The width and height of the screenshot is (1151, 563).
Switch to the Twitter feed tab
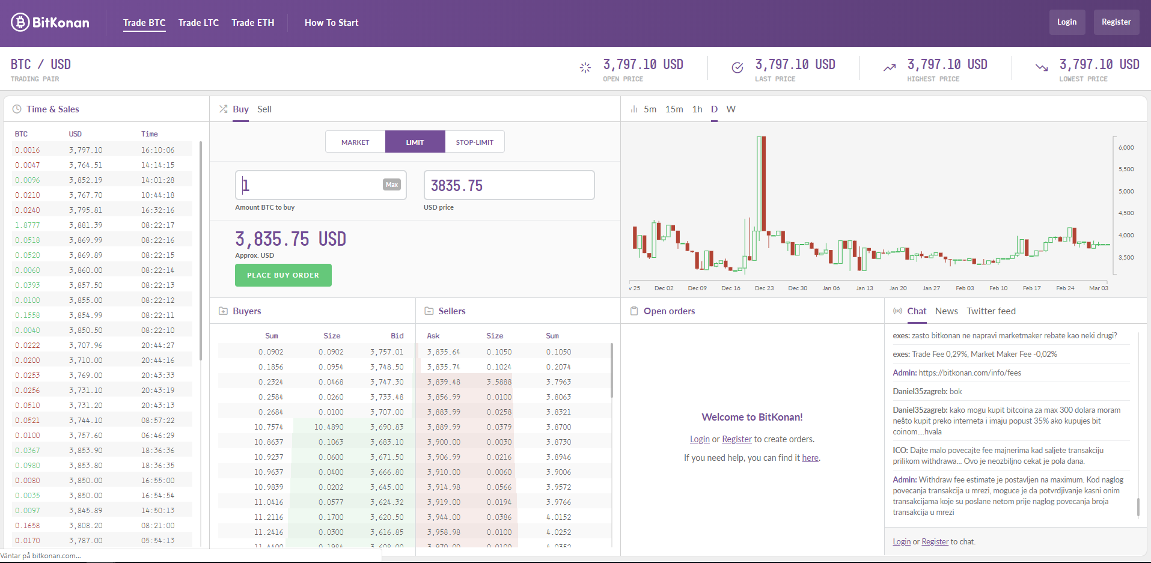click(x=991, y=311)
